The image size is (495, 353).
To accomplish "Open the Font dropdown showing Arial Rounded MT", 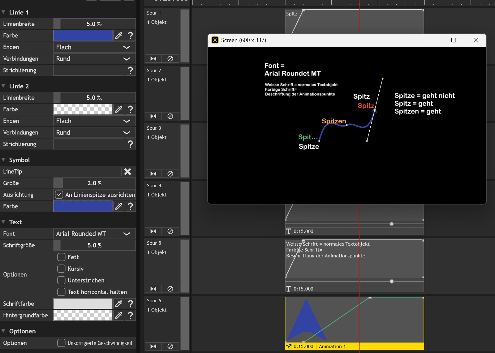I will [x=94, y=234].
